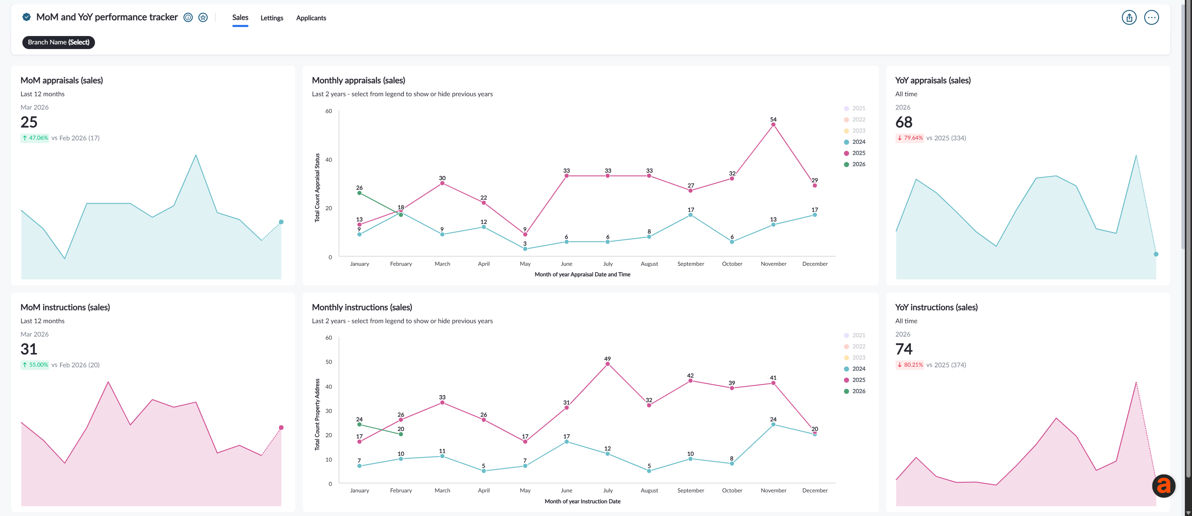Toggle 2021 in Monthly instructions legend

click(854, 335)
